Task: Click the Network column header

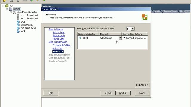Action: [x=110, y=34]
